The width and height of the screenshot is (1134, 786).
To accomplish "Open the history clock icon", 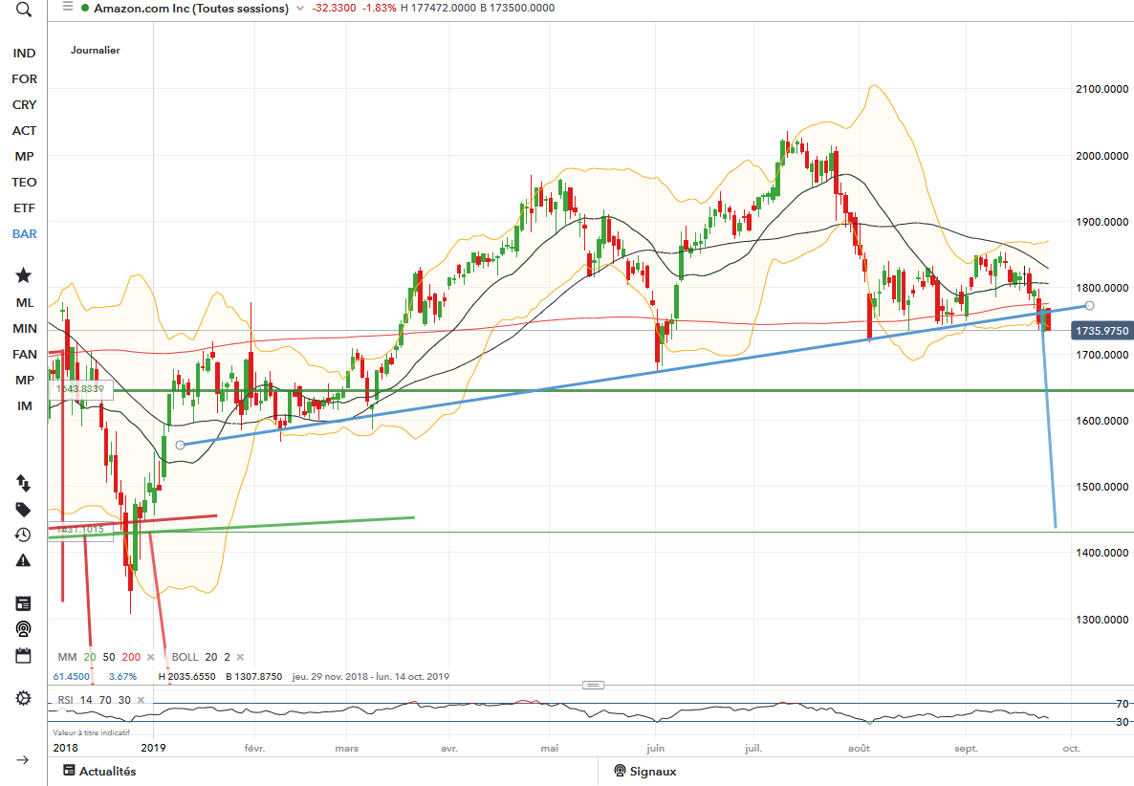I will (23, 535).
